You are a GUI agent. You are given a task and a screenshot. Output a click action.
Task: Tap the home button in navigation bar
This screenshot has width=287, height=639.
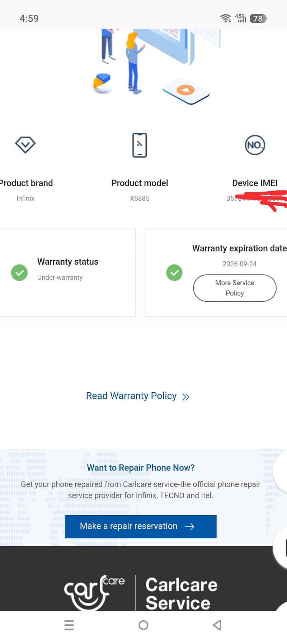[x=143, y=625]
